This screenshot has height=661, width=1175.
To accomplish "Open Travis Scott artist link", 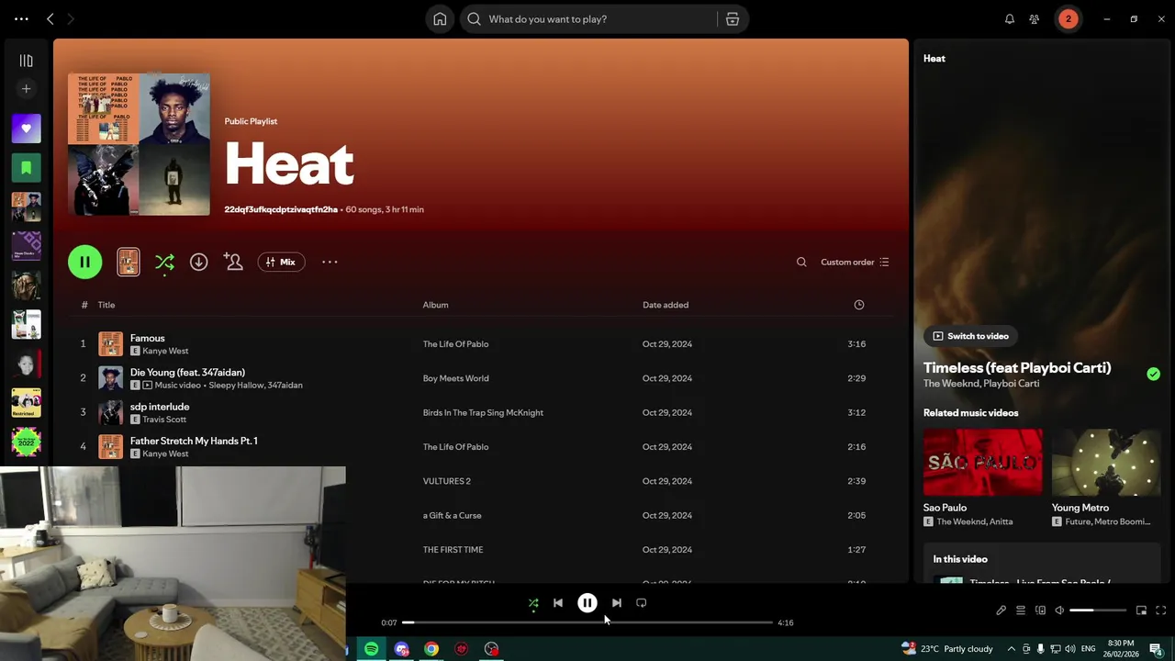I will tap(164, 420).
